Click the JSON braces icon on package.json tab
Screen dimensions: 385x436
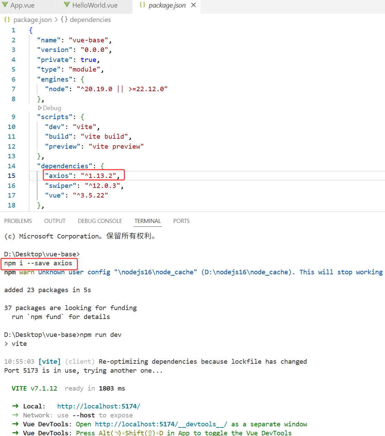[x=142, y=5]
